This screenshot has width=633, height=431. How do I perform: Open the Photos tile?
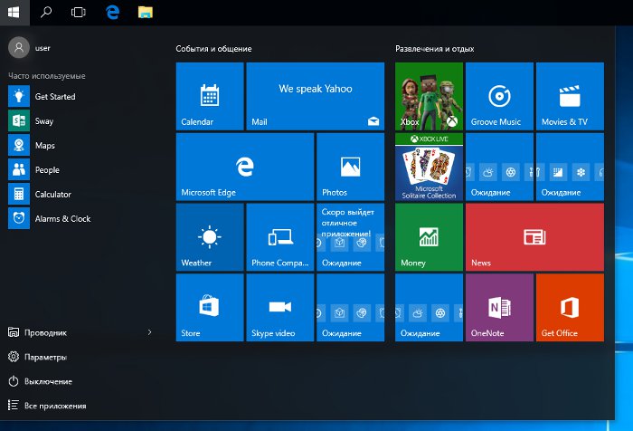[x=351, y=167]
